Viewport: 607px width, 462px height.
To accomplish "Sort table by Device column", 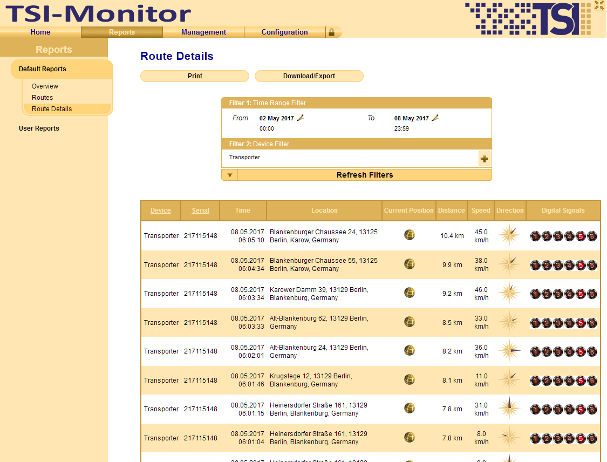I will pyautogui.click(x=161, y=210).
